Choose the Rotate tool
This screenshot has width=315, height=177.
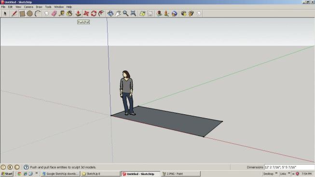[x=94, y=14]
